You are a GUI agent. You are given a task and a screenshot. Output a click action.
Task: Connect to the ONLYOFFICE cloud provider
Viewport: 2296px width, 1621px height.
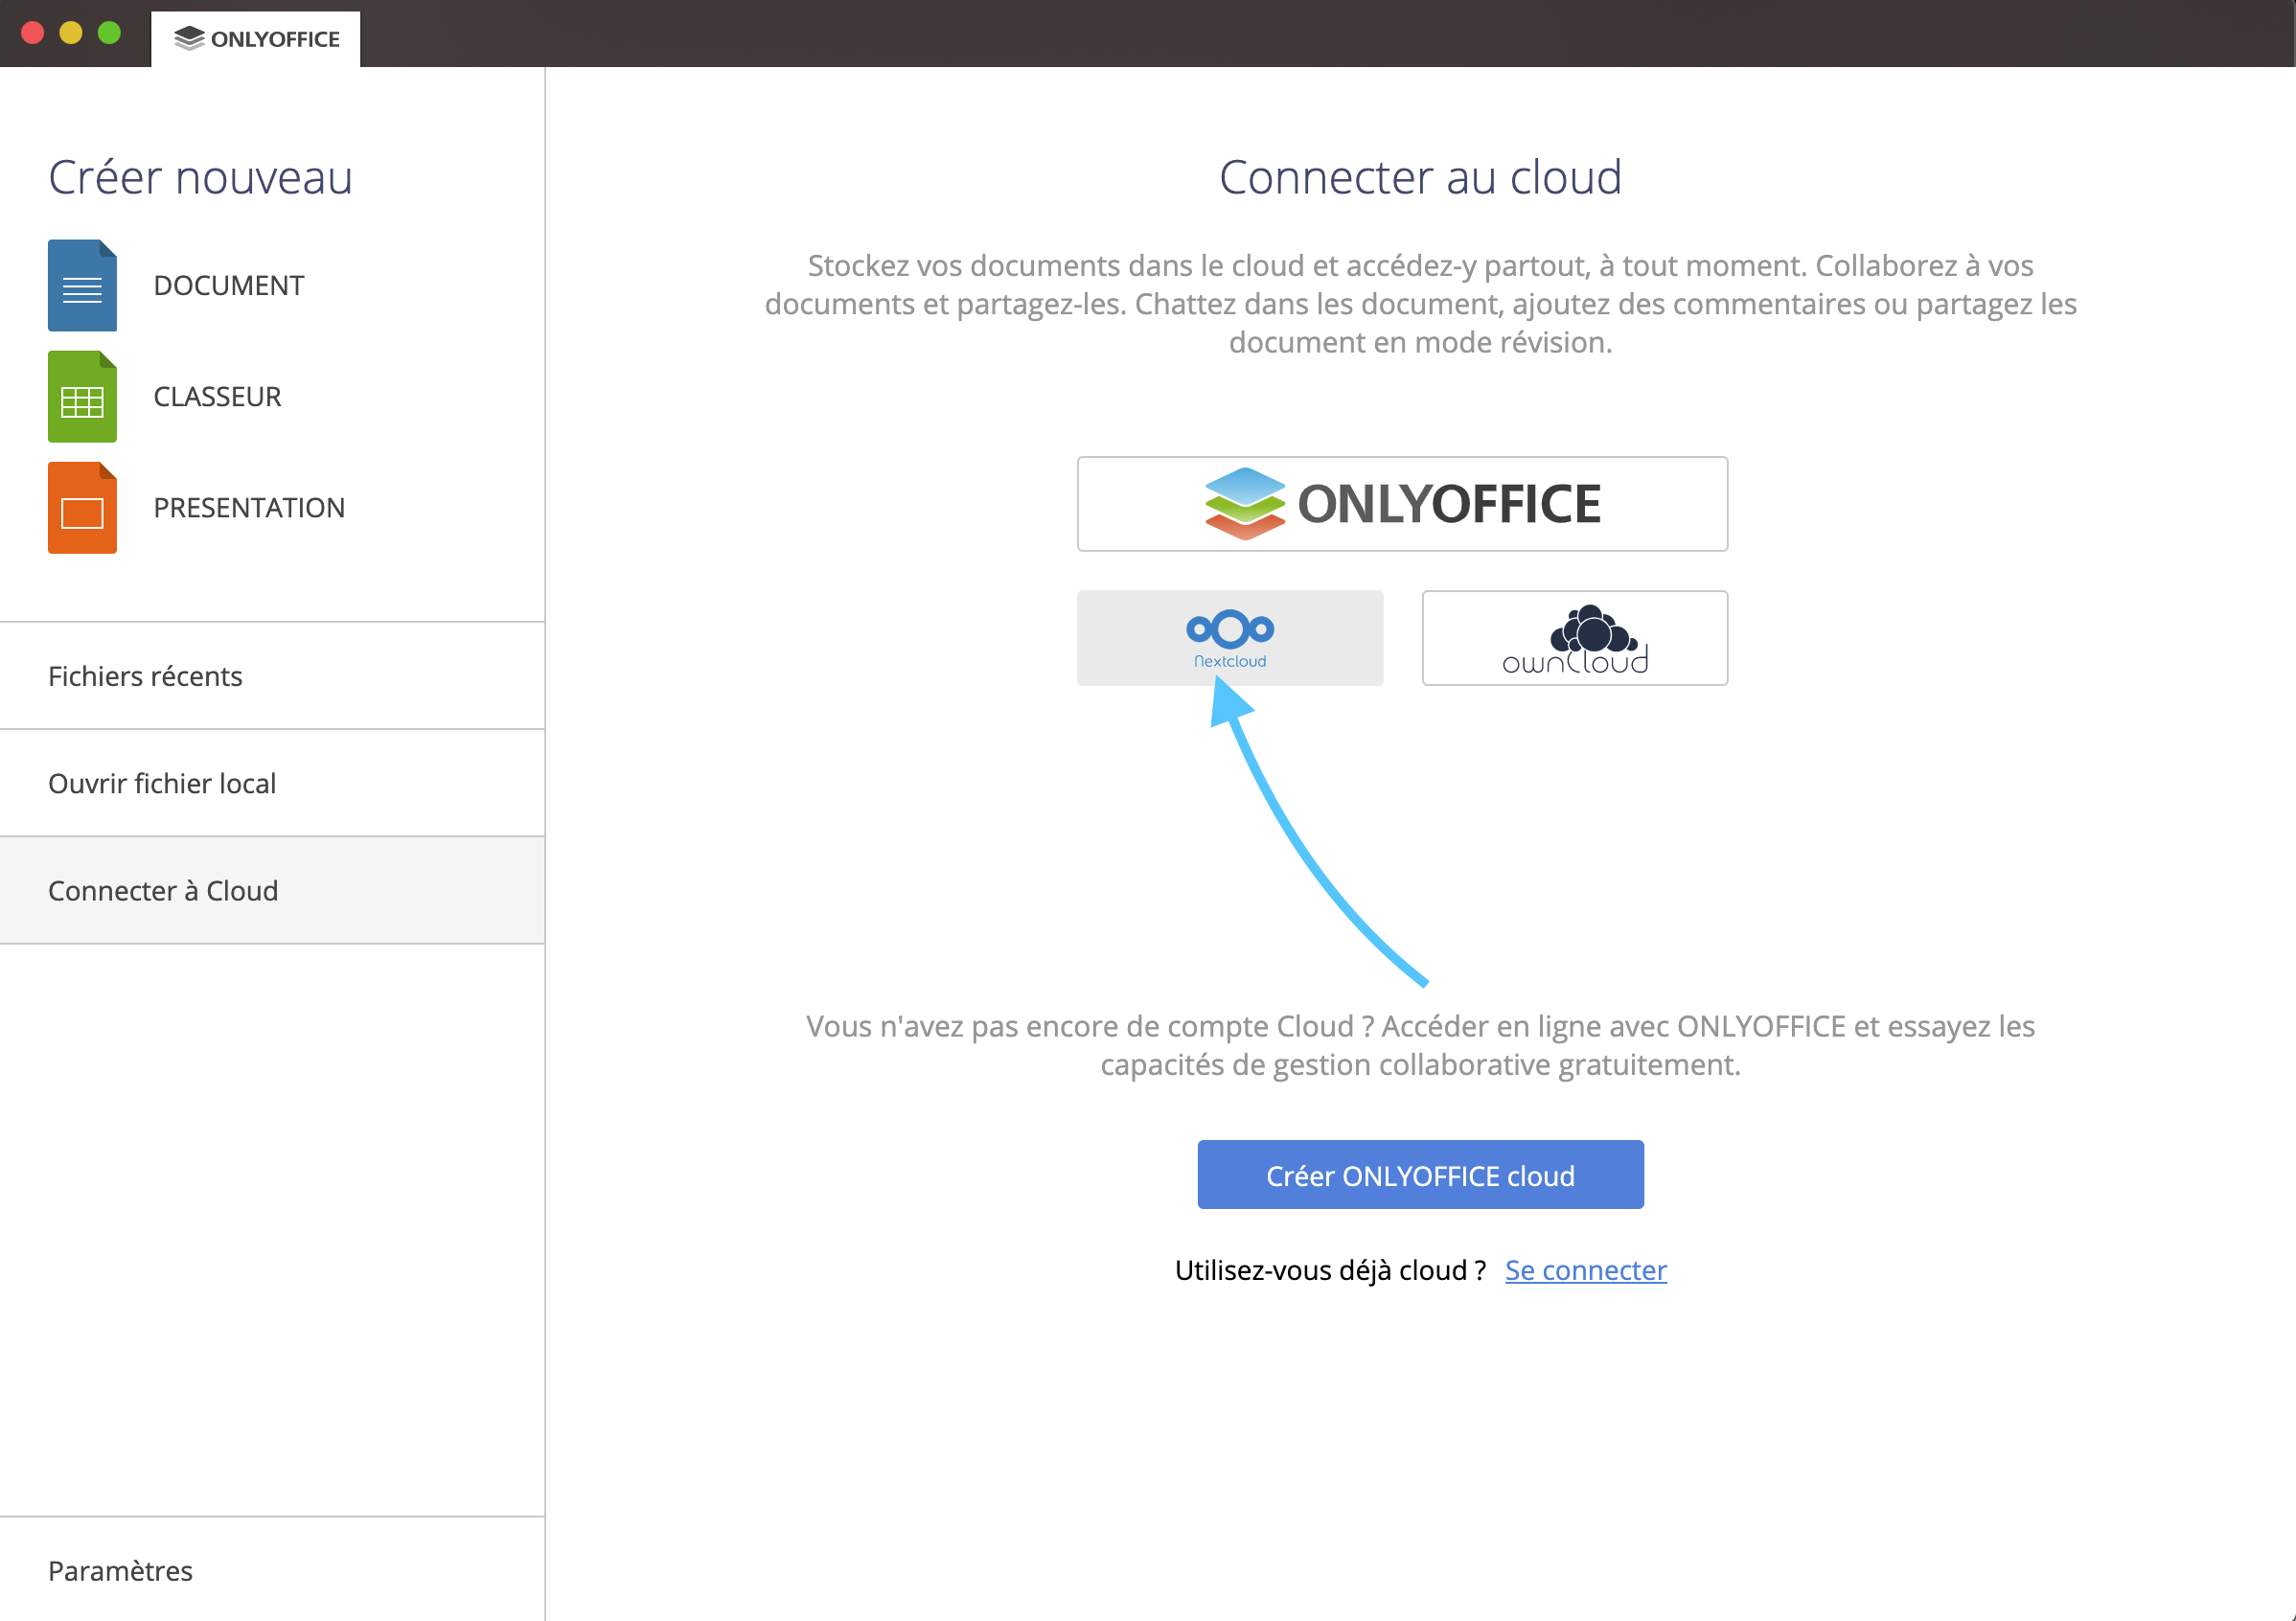click(x=1402, y=504)
